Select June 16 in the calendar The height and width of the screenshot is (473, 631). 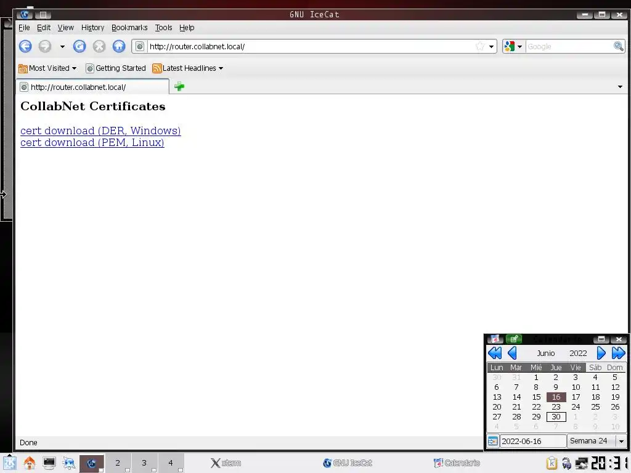coord(556,397)
